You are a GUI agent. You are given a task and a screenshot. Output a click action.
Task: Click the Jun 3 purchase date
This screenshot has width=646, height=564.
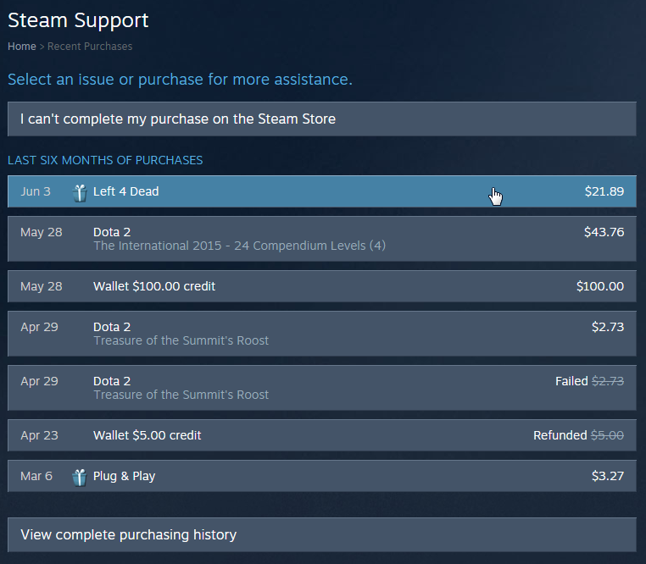click(x=36, y=192)
